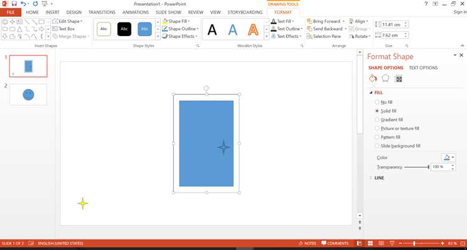467x250 pixels.
Task: Open Size & Properties icon
Action: [x=399, y=78]
